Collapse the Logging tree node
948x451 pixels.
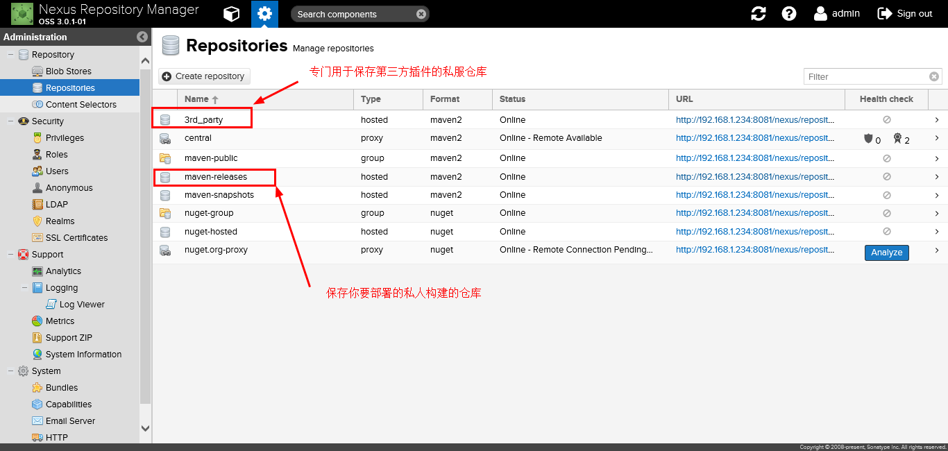click(24, 288)
